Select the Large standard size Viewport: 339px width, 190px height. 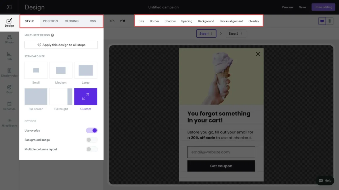[x=86, y=70]
